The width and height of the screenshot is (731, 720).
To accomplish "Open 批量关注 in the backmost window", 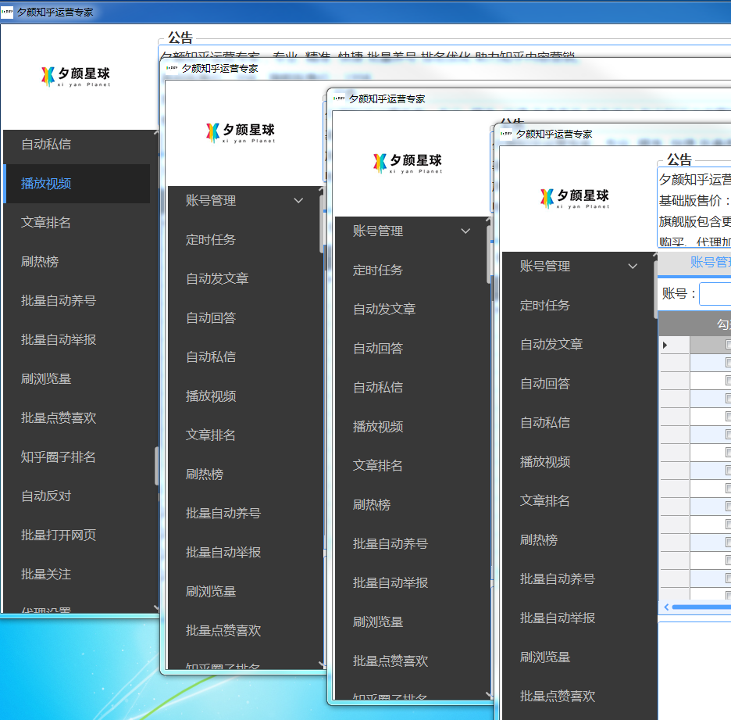I will coord(45,574).
